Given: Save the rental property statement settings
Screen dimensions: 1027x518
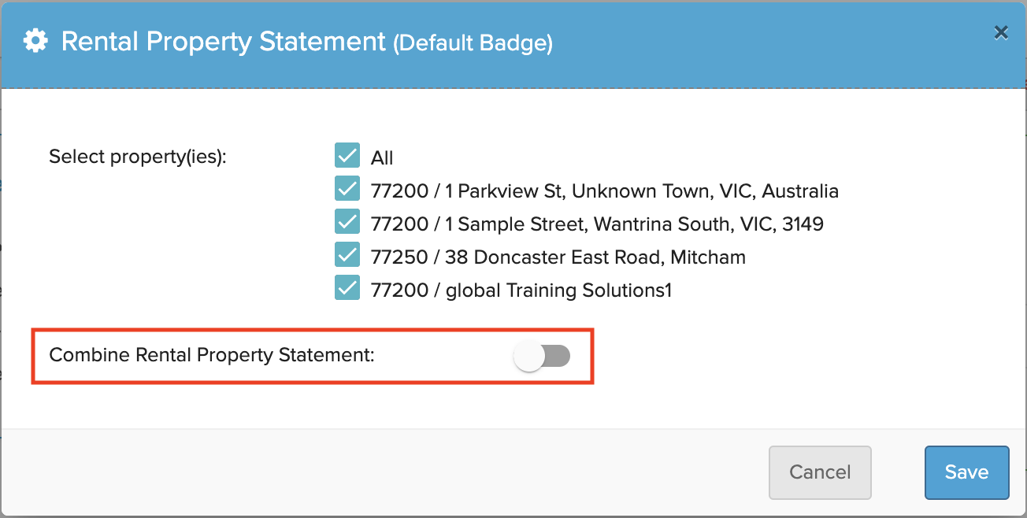Looking at the screenshot, I should click(966, 472).
